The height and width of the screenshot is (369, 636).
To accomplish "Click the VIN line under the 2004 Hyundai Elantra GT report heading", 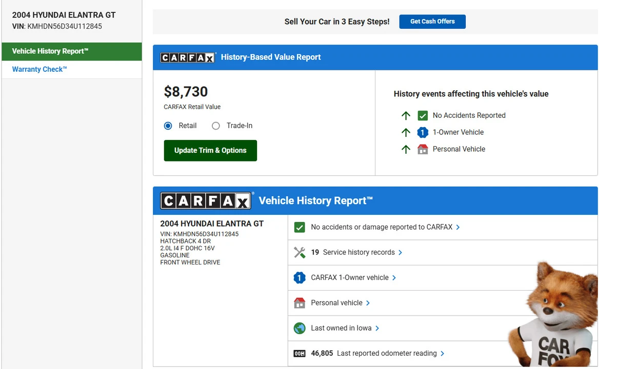I will 200,234.
